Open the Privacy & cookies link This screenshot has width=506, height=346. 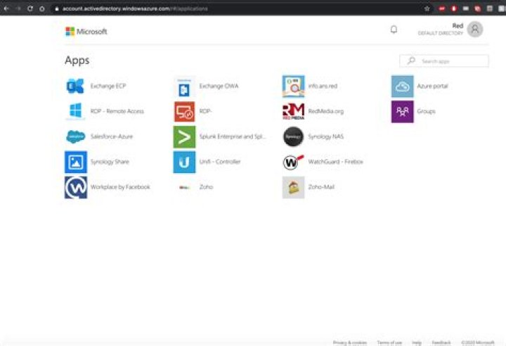[350, 342]
